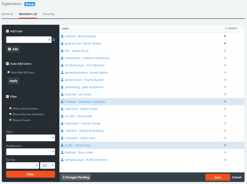Click the orange Save button
The width and height of the screenshot is (247, 184).
point(218,177)
